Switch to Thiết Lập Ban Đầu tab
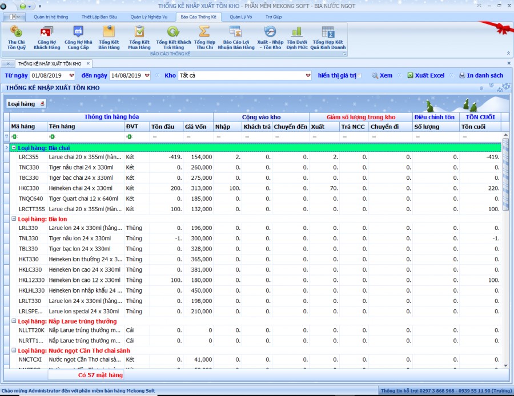Image resolution: width=514 pixels, height=396 pixels. [99, 17]
